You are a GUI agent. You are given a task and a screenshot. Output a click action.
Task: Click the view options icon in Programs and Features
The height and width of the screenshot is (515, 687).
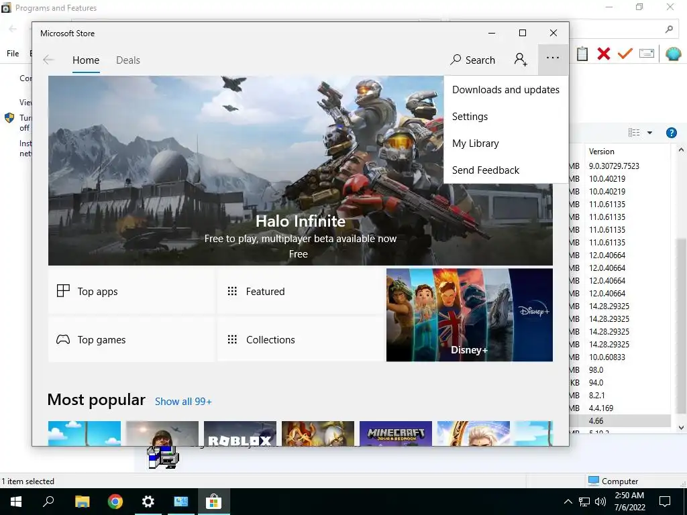pyautogui.click(x=634, y=133)
